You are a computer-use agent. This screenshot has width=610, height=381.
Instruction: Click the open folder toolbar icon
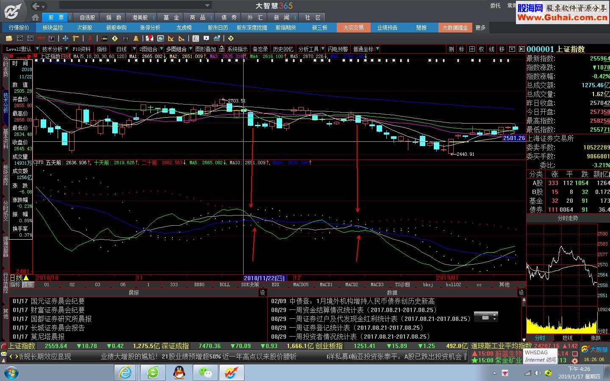8,39
